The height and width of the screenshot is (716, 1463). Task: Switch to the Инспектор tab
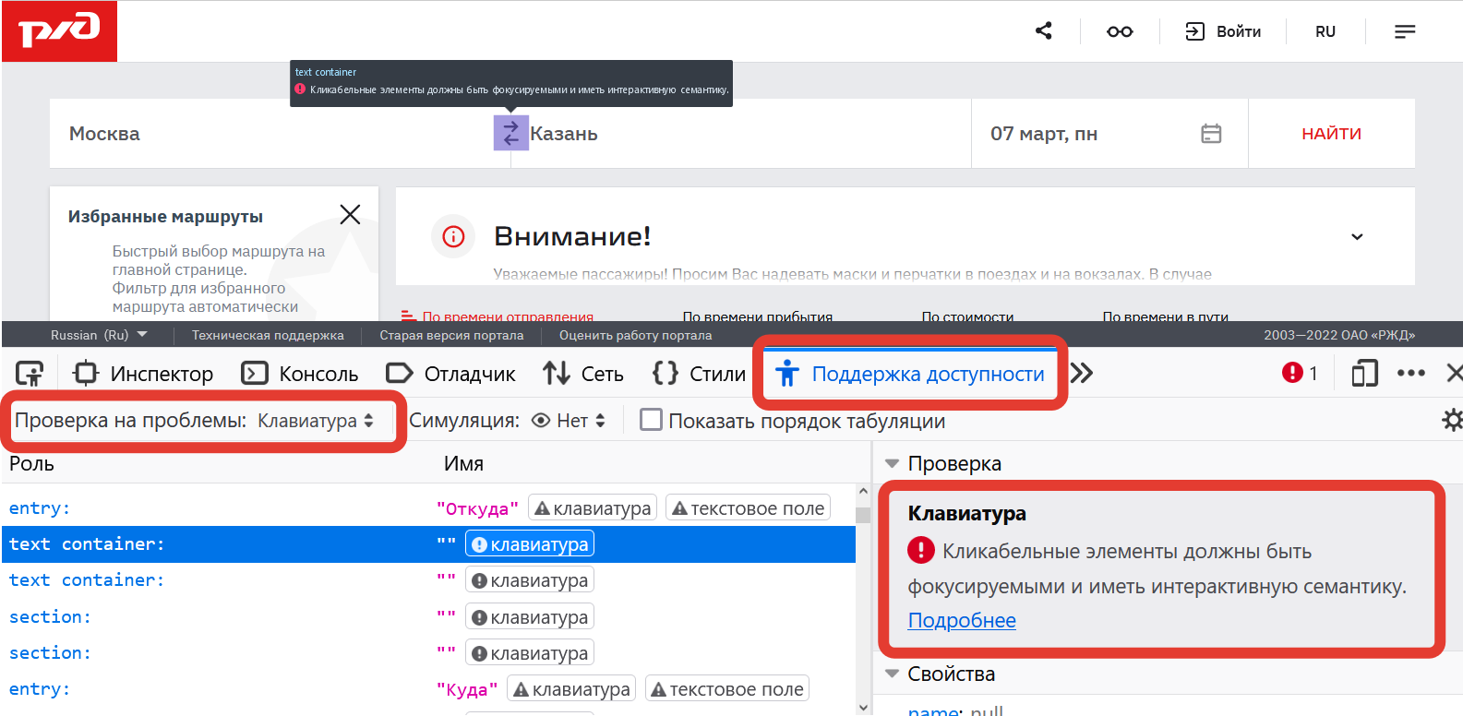pos(143,374)
